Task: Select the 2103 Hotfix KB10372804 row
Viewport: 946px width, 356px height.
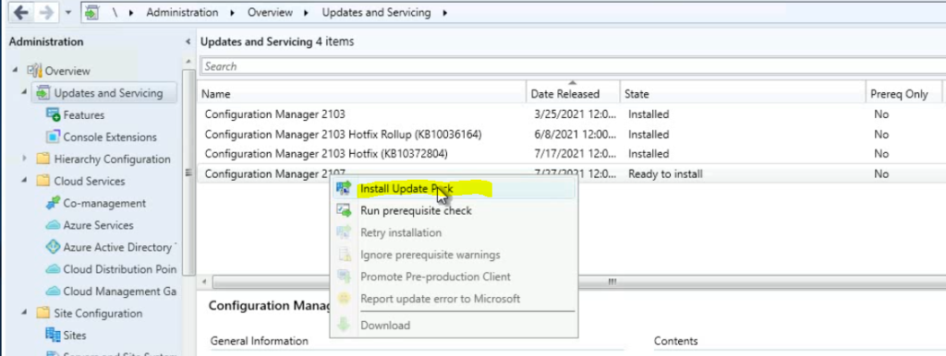Action: [570, 154]
